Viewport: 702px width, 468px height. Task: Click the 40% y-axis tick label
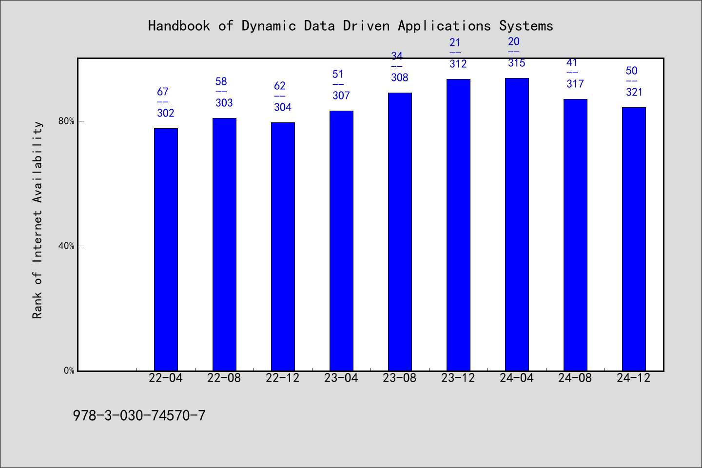click(x=66, y=246)
